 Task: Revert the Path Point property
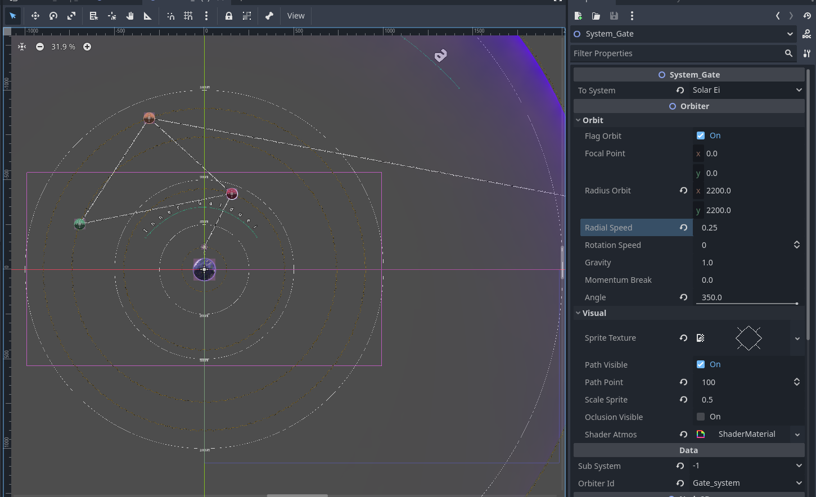683,382
